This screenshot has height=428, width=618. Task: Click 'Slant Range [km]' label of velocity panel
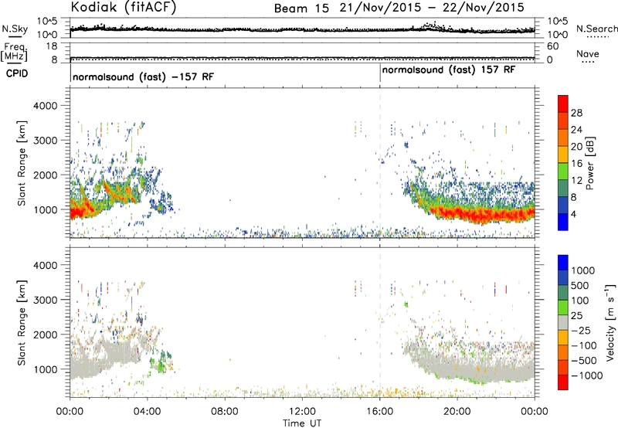pyautogui.click(x=22, y=322)
